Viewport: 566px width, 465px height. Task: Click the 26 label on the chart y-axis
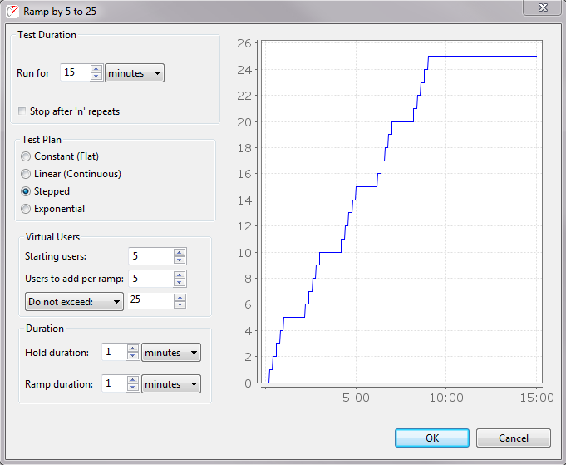(x=244, y=43)
